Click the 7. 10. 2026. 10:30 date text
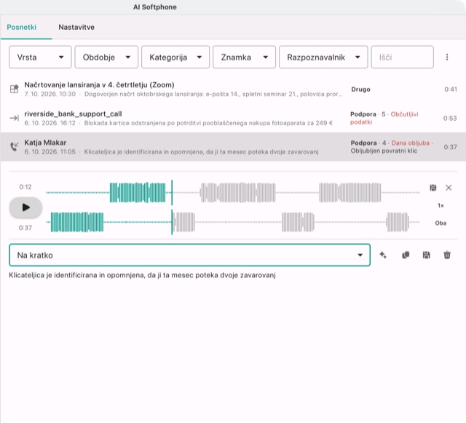Screen dimensions: 466x423 click(x=50, y=94)
